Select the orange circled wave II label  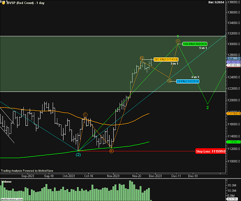click(x=111, y=151)
